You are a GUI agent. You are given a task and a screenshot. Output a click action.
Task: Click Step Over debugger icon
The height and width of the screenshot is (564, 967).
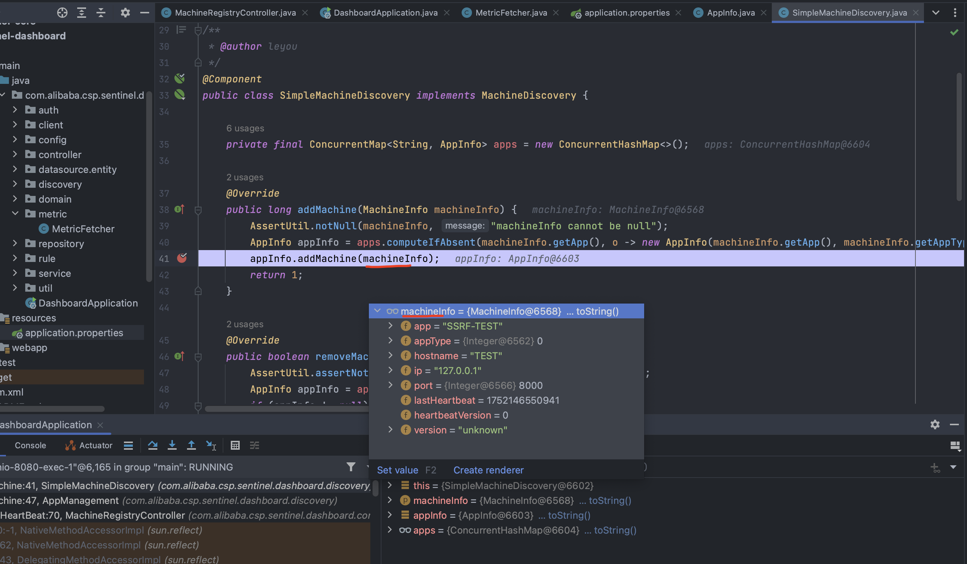tap(153, 445)
